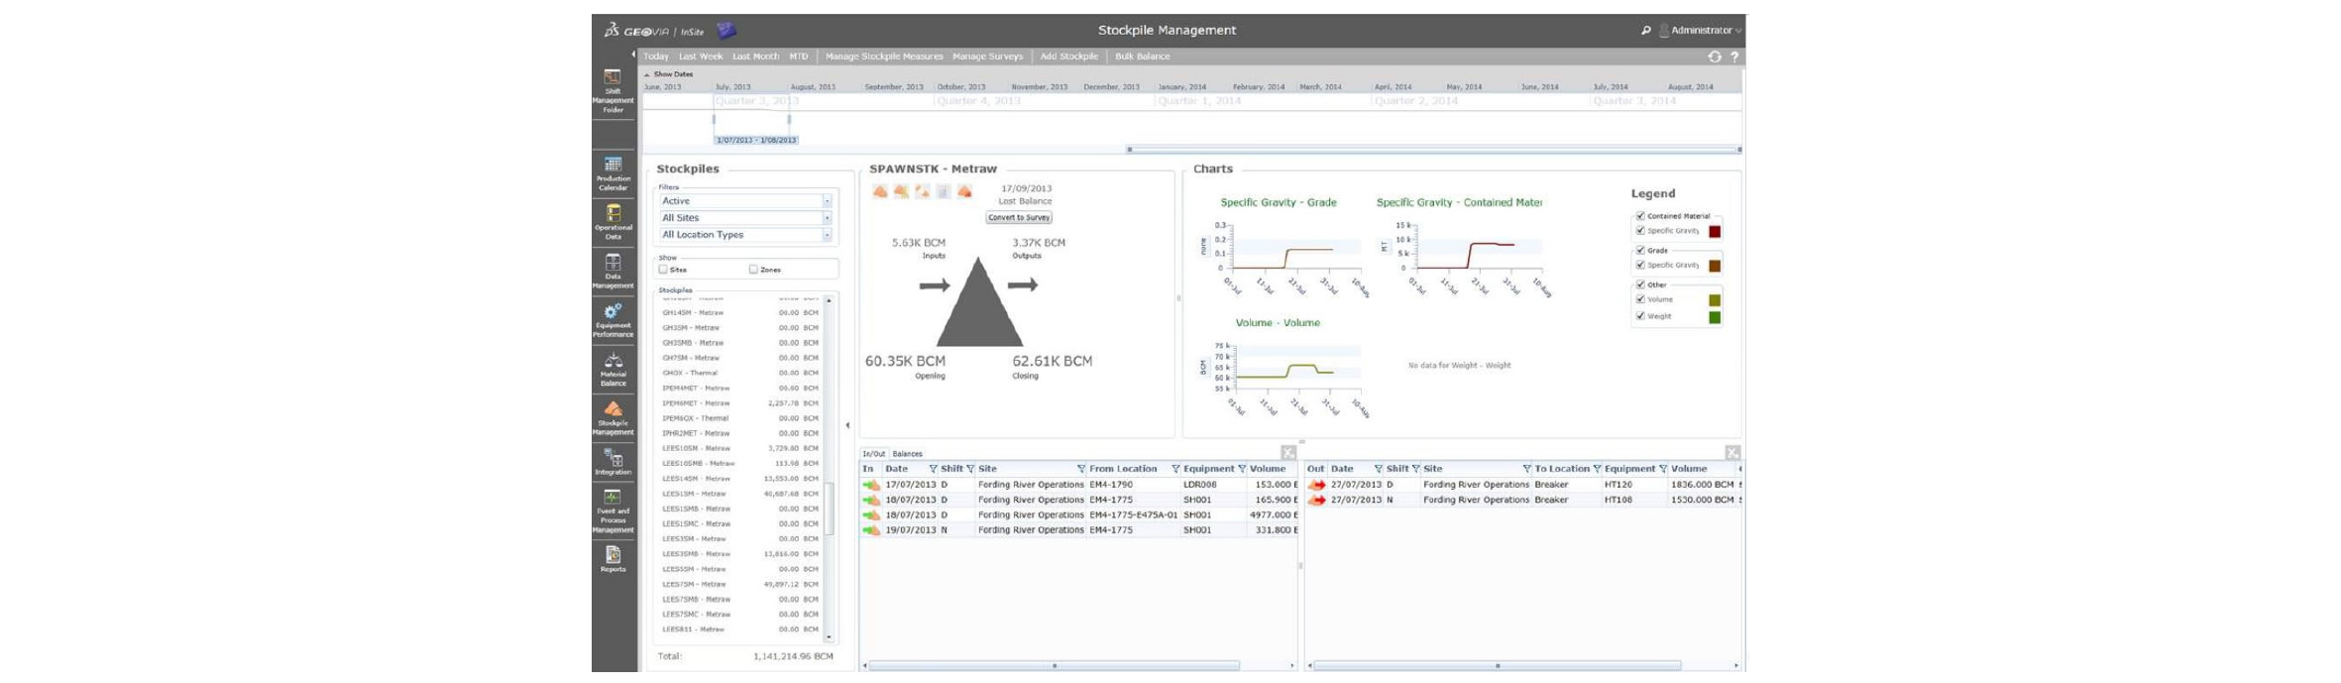Image resolution: width=2341 pixels, height=683 pixels.
Task: Enable the Sites show checkbox
Action: 663,270
